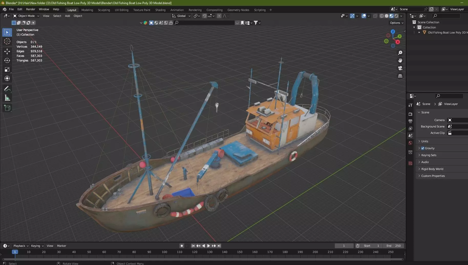Open the Edit menu
The image size is (468, 265).
20,9
